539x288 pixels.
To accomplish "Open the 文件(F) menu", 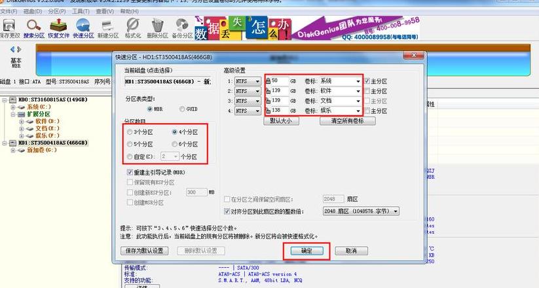I will 9,11.
